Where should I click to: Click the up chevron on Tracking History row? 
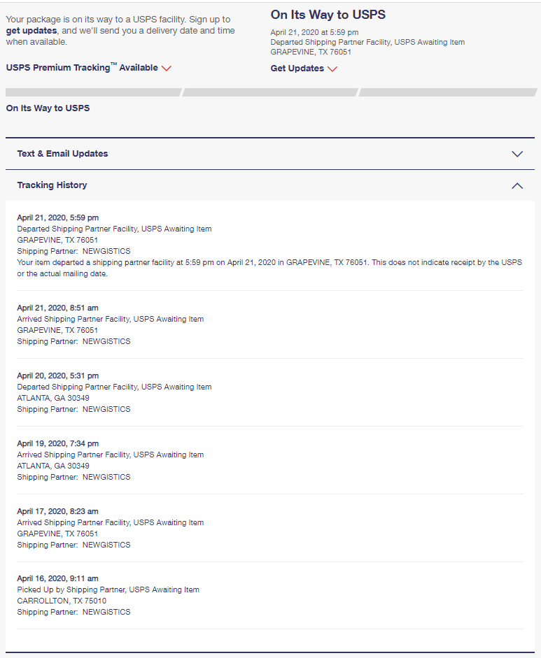pos(517,185)
